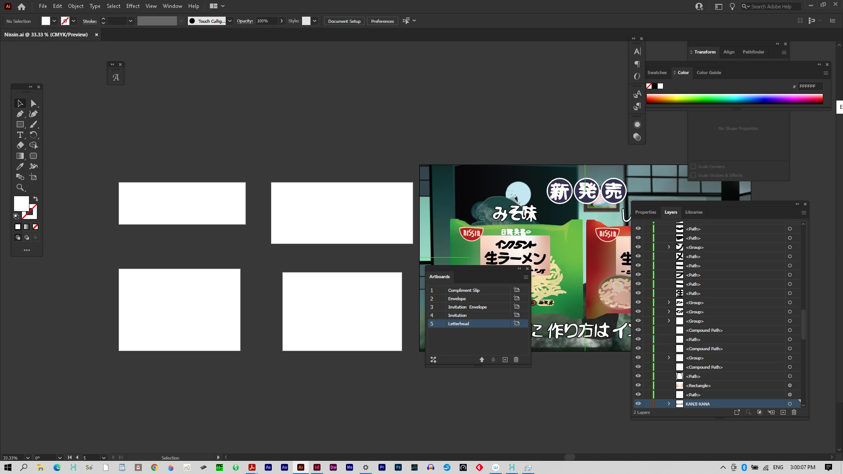Switch to the Pathfinder tab
This screenshot has height=474, width=843.
click(753, 52)
